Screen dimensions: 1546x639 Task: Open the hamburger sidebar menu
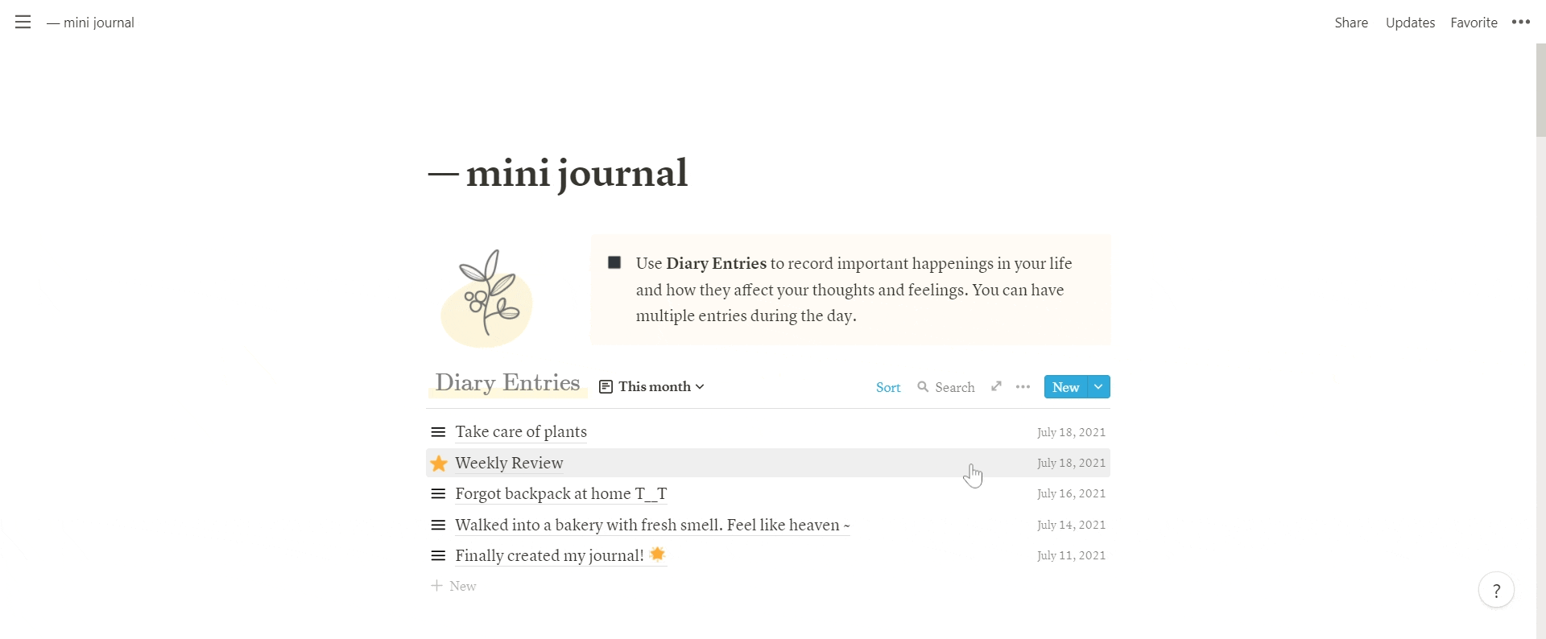pyautogui.click(x=23, y=23)
